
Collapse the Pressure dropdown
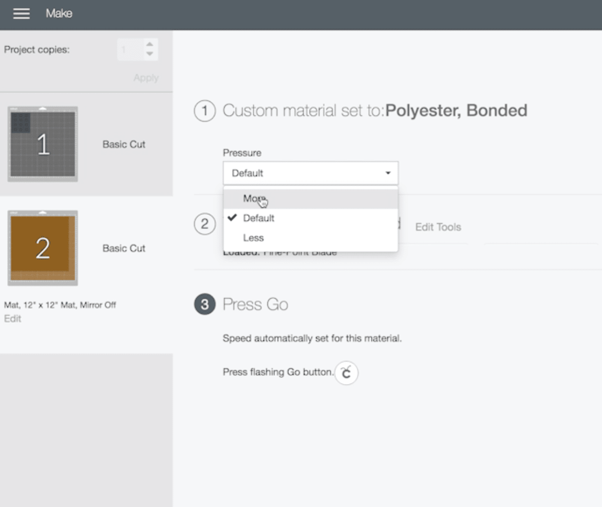point(310,173)
